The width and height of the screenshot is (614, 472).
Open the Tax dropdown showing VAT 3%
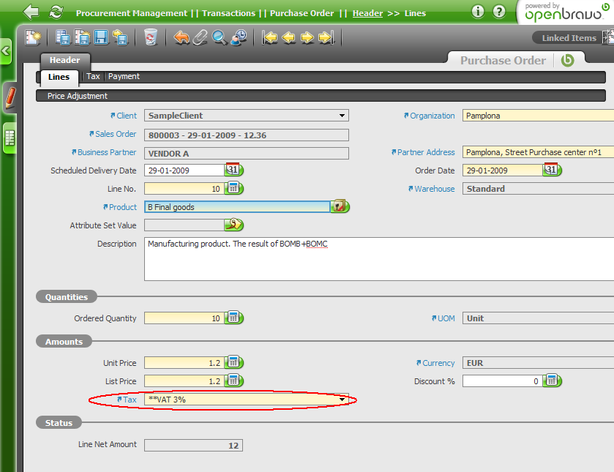342,400
